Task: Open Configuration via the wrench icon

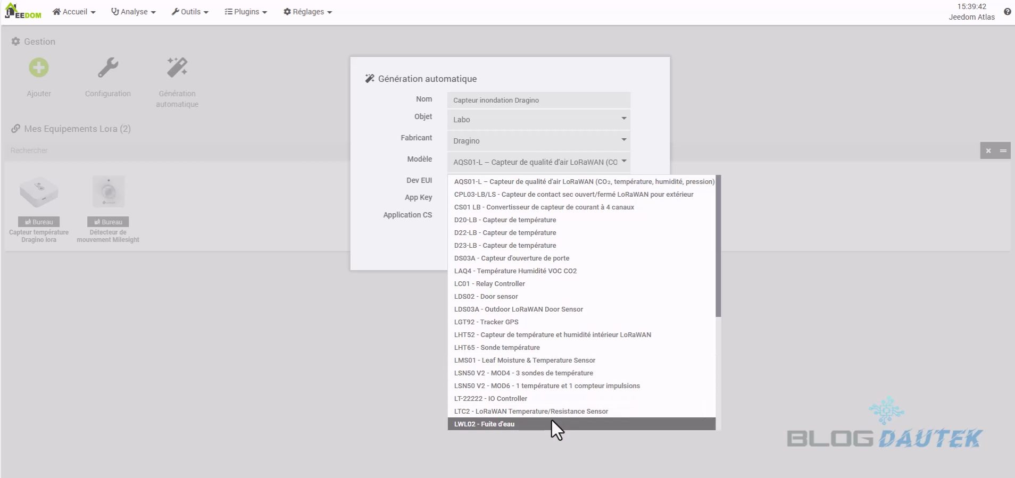Action: tap(108, 68)
